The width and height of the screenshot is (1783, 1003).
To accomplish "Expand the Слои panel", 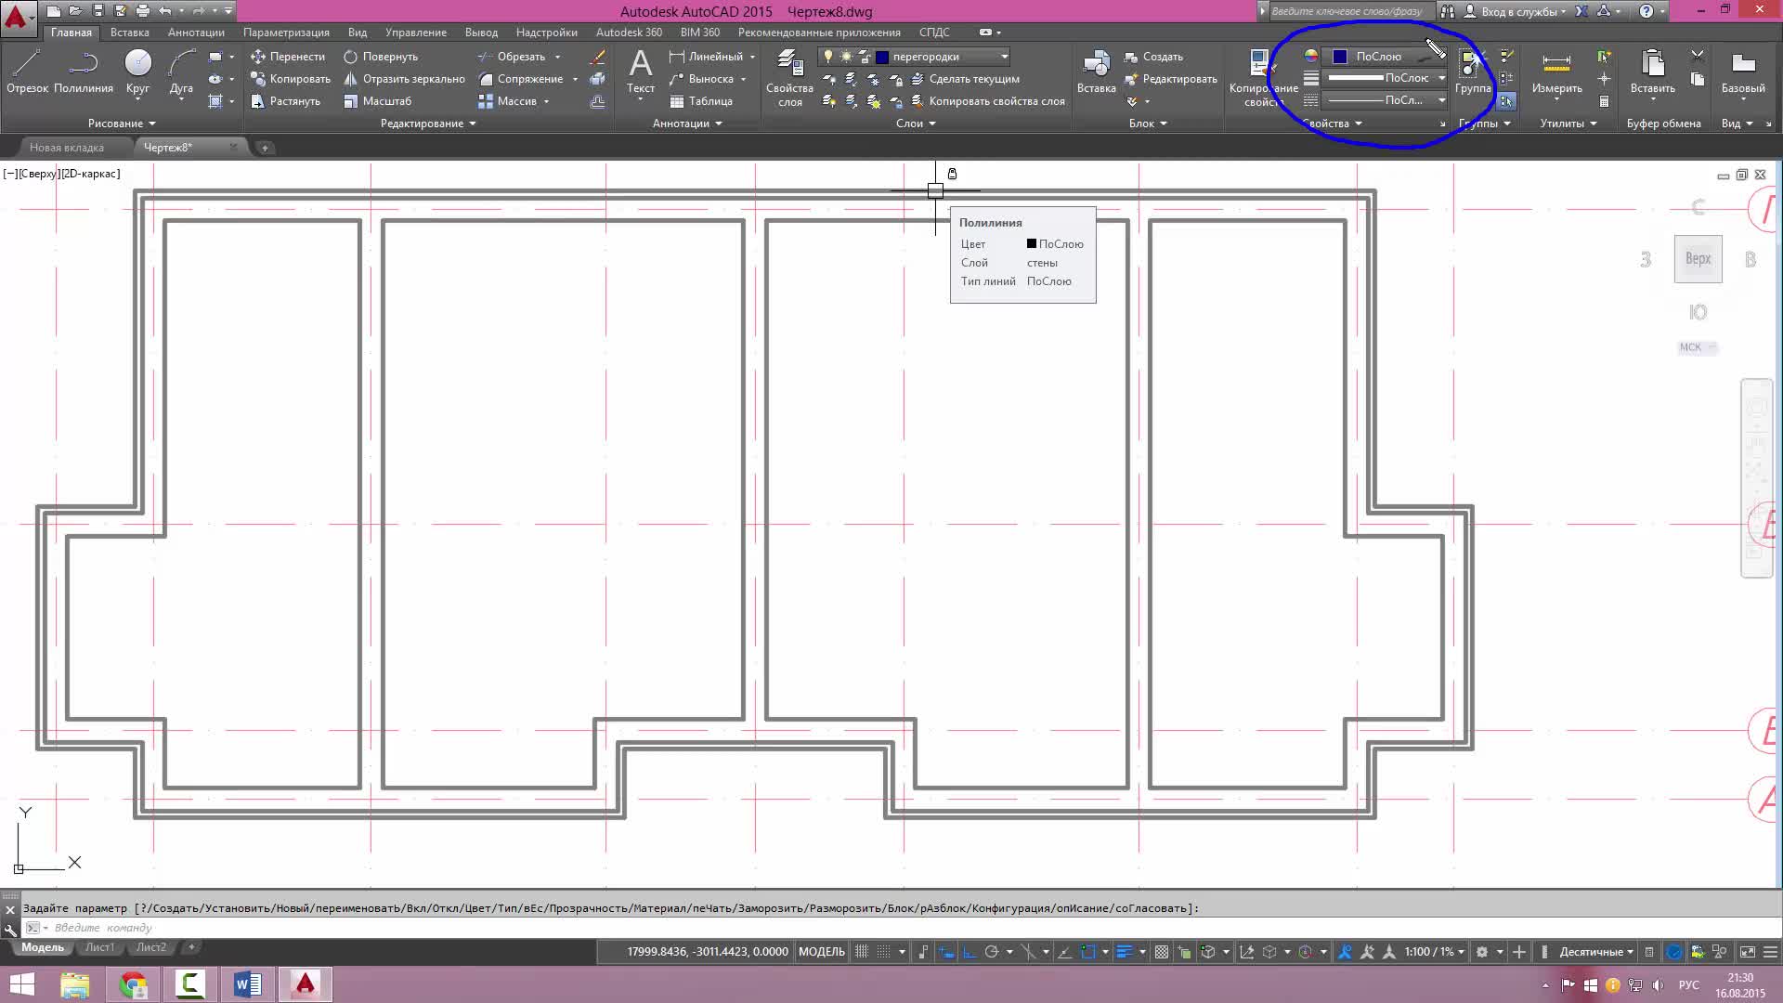I will [x=916, y=124].
